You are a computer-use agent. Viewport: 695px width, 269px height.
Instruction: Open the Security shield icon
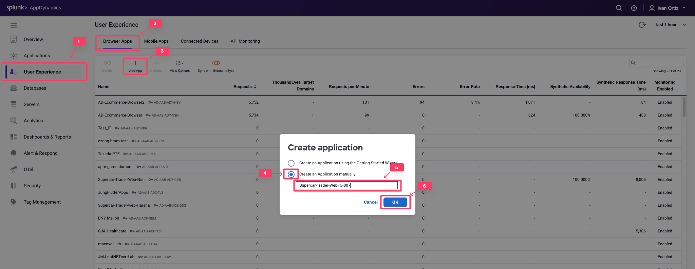tap(14, 186)
